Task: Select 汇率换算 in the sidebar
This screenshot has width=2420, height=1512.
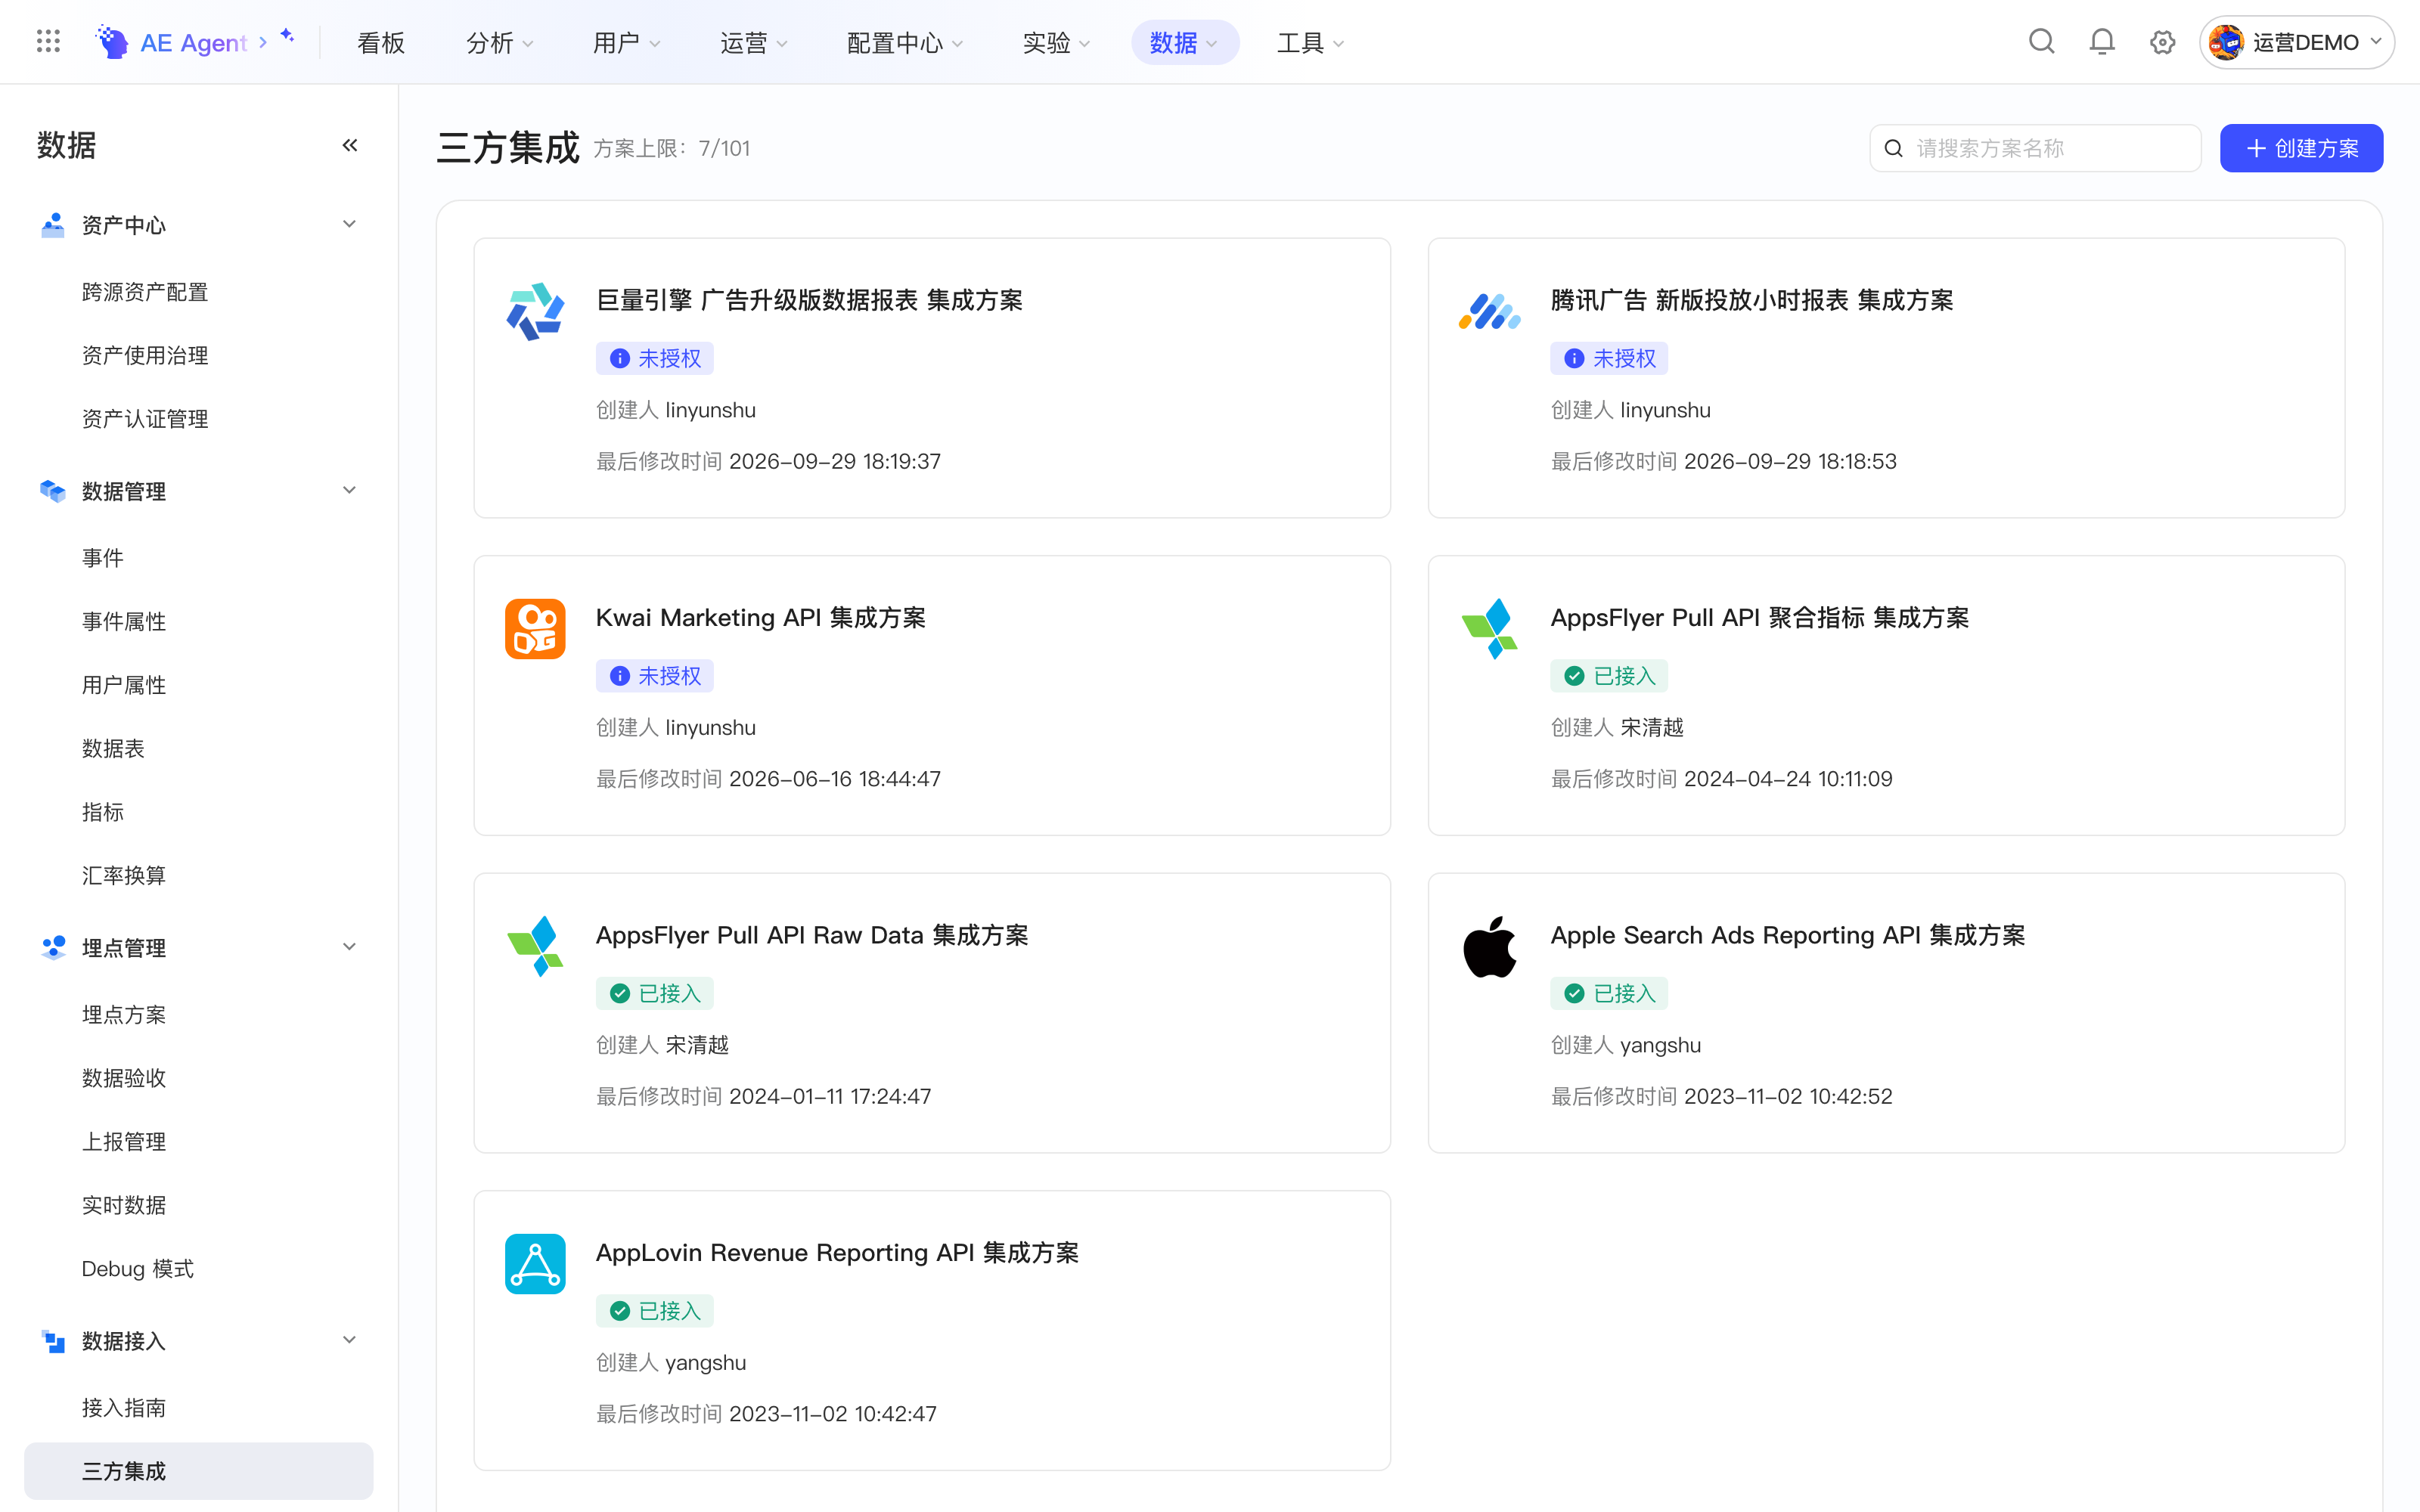Action: [124, 875]
